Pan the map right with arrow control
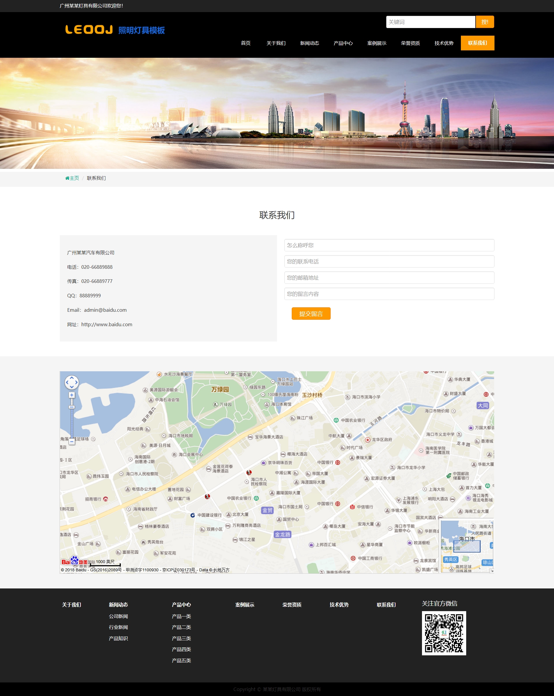This screenshot has width=554, height=696. (x=77, y=382)
